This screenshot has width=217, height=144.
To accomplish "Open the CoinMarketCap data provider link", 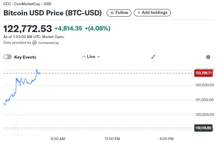I will point(48,43).
